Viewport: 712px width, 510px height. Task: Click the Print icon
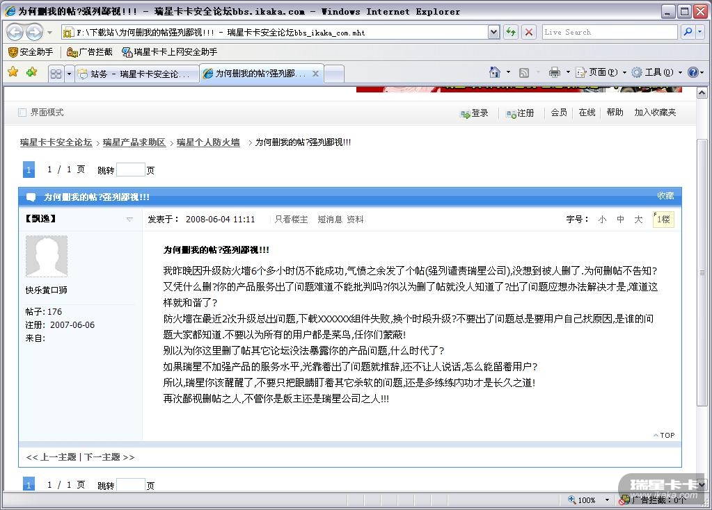point(555,72)
